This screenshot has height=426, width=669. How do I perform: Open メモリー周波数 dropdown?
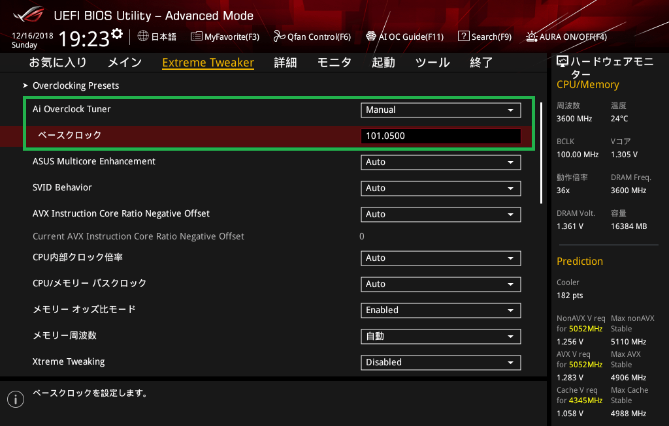(x=441, y=337)
